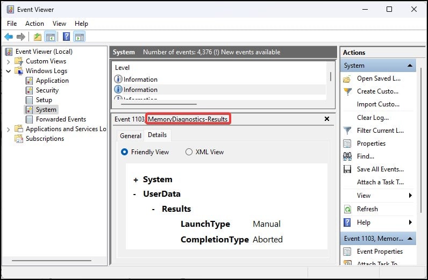Click the Open Saved Log folder icon
This screenshot has width=428, height=280.
point(347,79)
